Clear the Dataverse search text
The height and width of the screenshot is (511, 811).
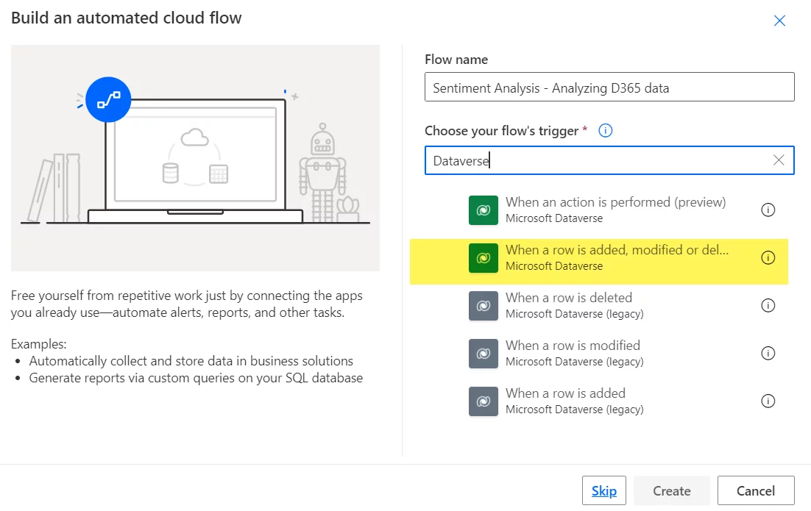779,160
